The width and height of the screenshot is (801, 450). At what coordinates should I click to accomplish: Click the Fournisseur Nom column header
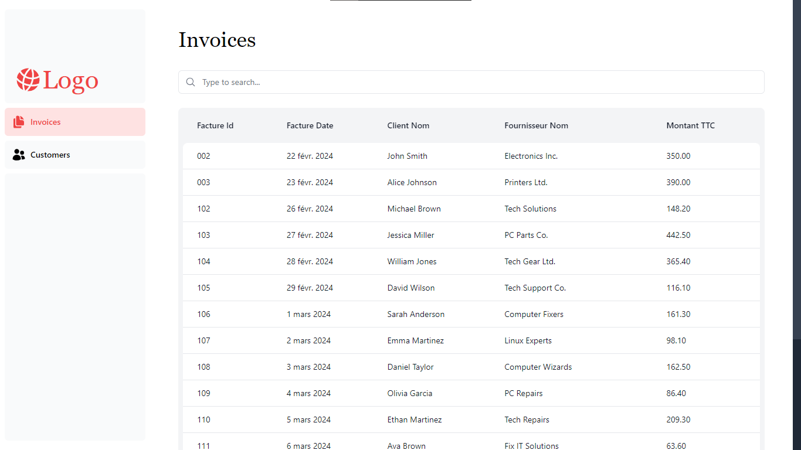pos(536,125)
